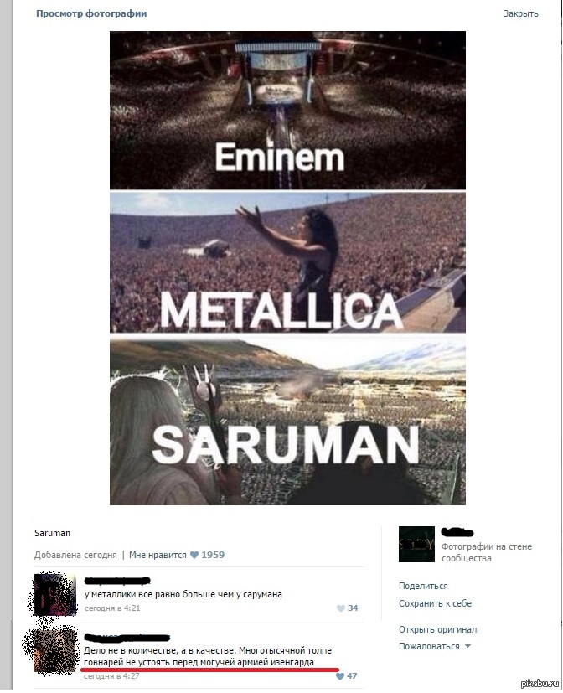This screenshot has height=693, width=563.
Task: Open the second commenter's avatar
Action: click(49, 651)
